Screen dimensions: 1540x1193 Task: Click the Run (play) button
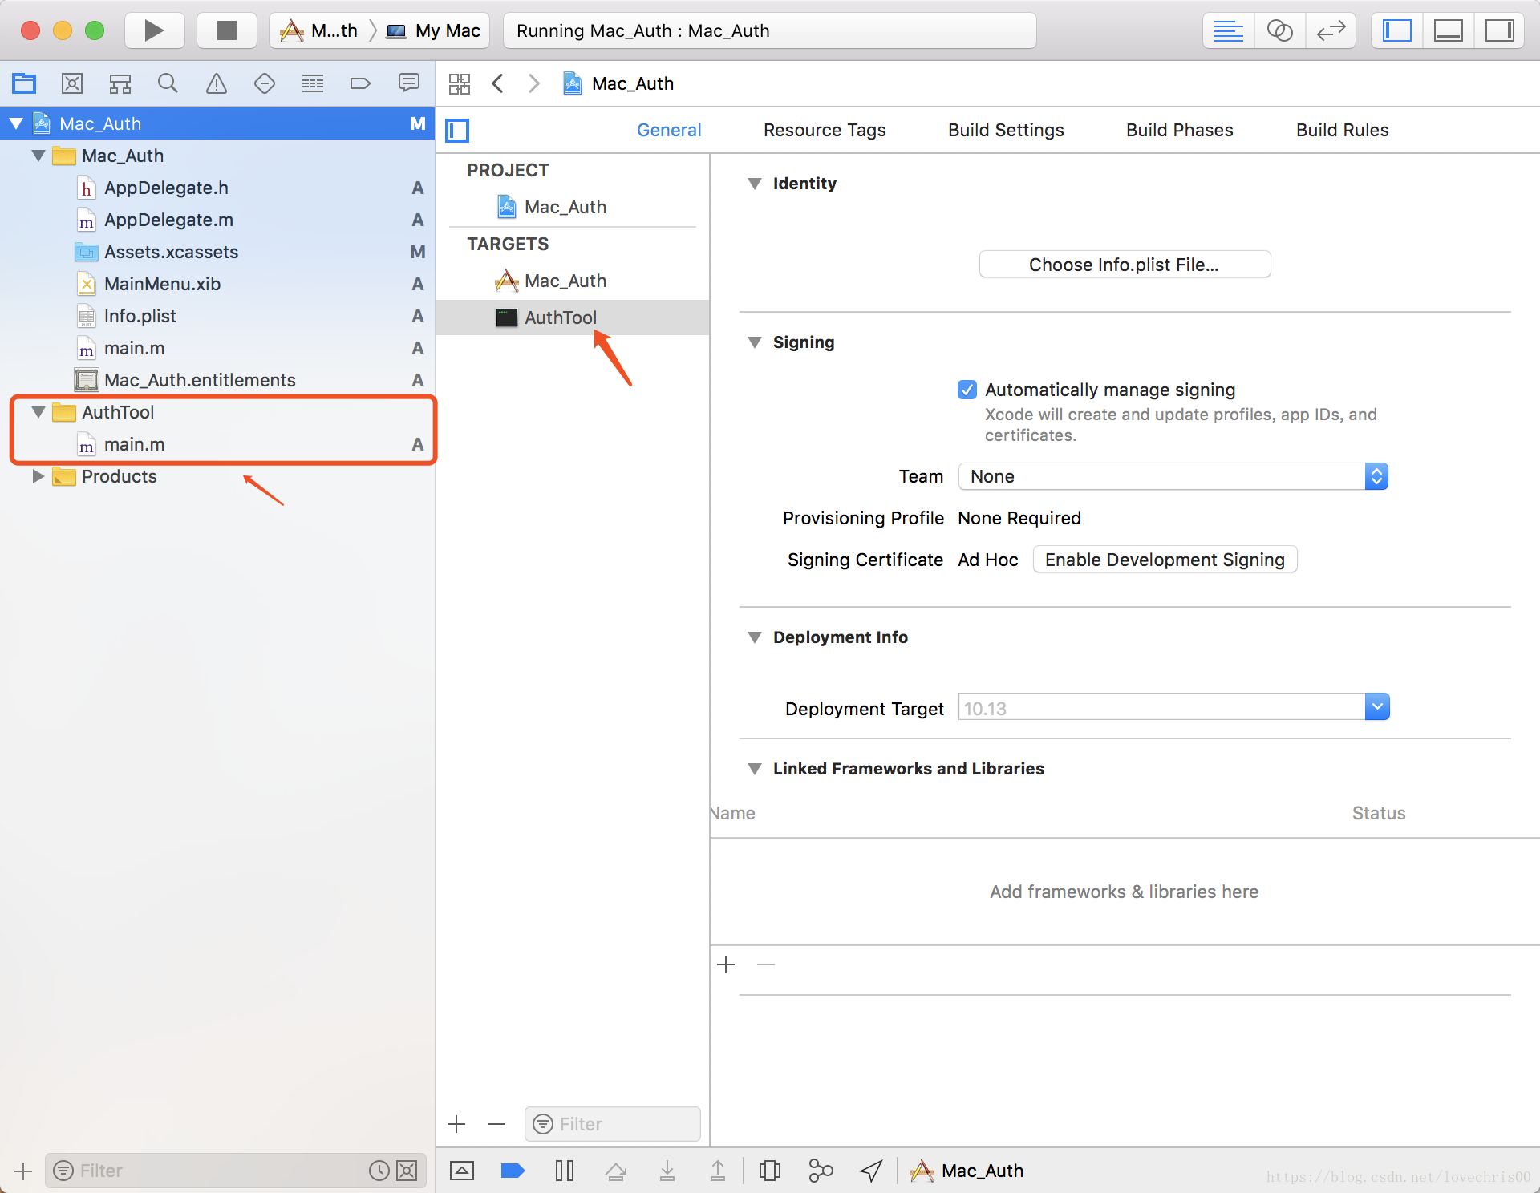(154, 30)
